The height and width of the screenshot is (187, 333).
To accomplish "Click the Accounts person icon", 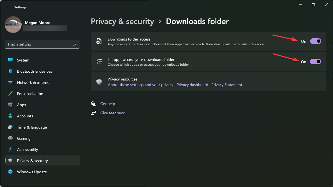I will 10,116.
